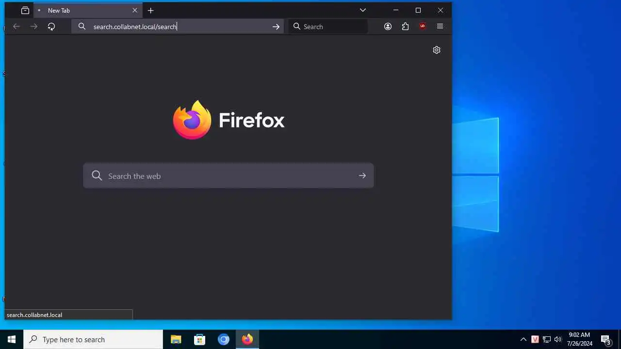Maximize the Firefox window

(418, 10)
